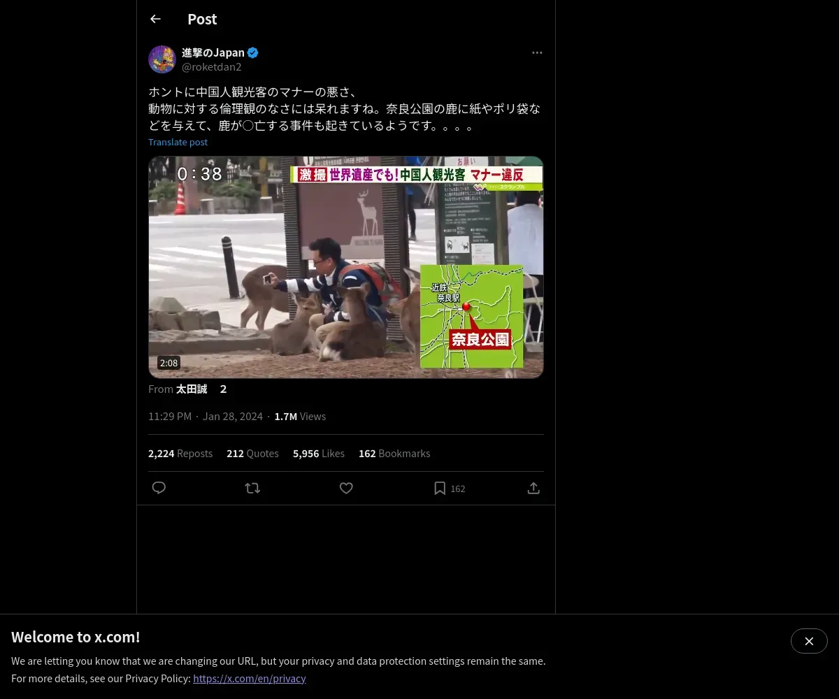The image size is (839, 699).
Task: Click the 11:29 PM Jan 28, 2024 timestamp
Action: coord(206,416)
